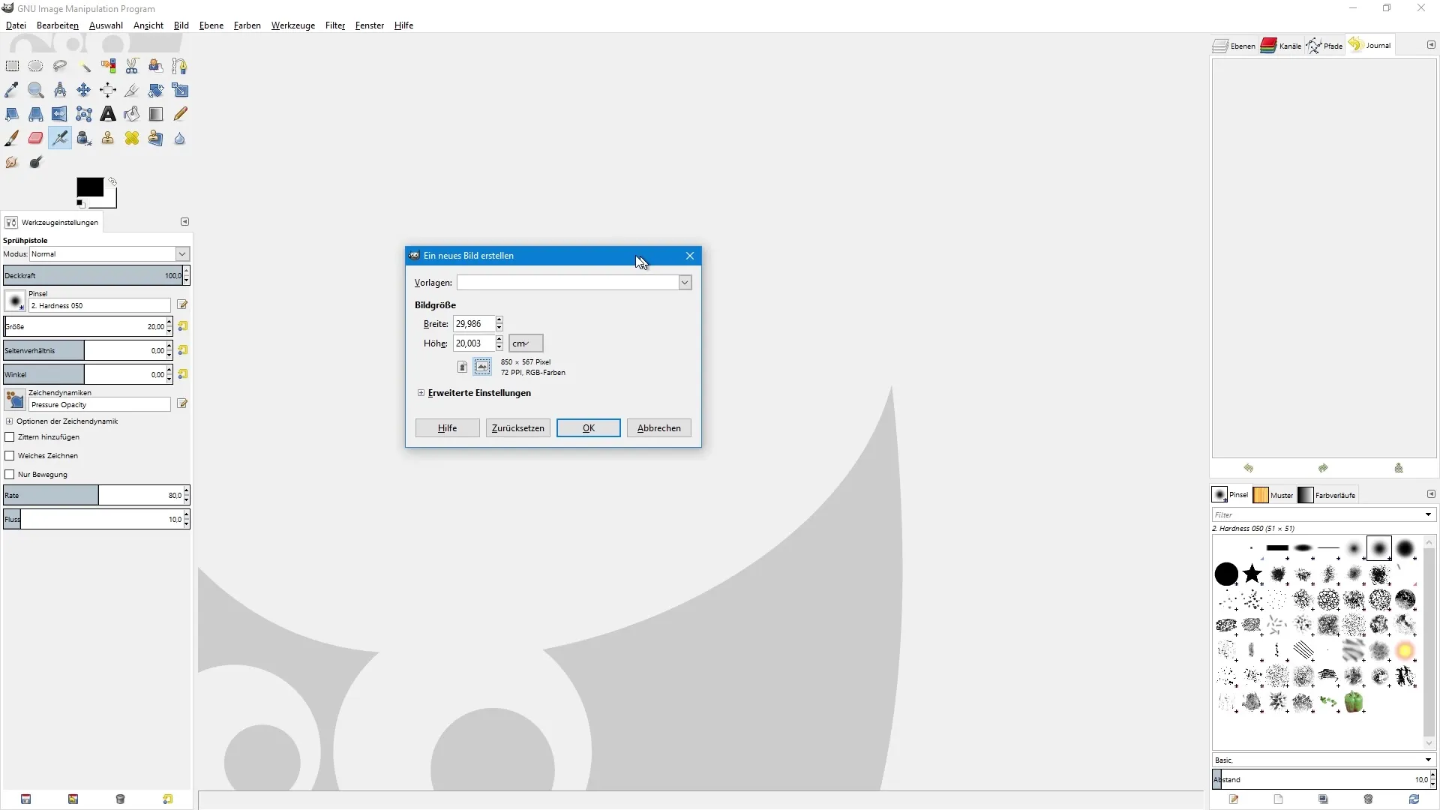The height and width of the screenshot is (810, 1440).
Task: Open the Farben menu
Action: [247, 25]
